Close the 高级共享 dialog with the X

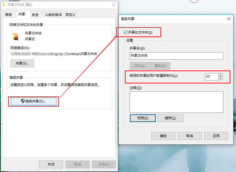229,19
